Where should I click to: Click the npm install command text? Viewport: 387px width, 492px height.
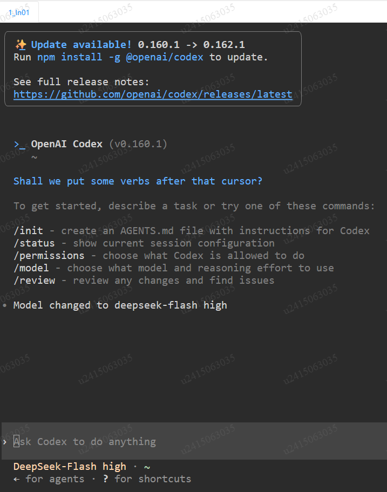120,57
